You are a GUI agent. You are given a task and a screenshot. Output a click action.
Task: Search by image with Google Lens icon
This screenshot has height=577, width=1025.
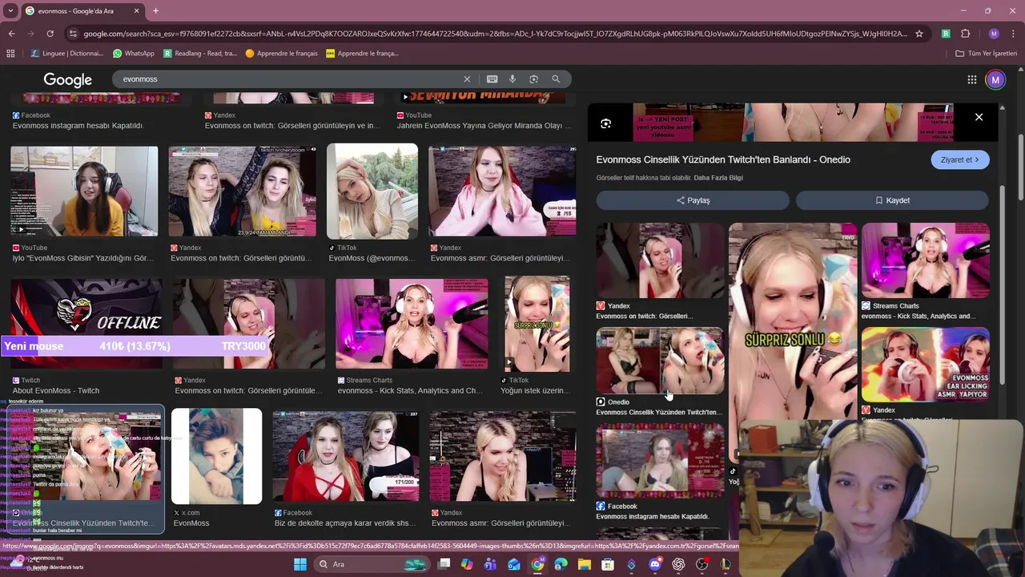[x=533, y=79]
